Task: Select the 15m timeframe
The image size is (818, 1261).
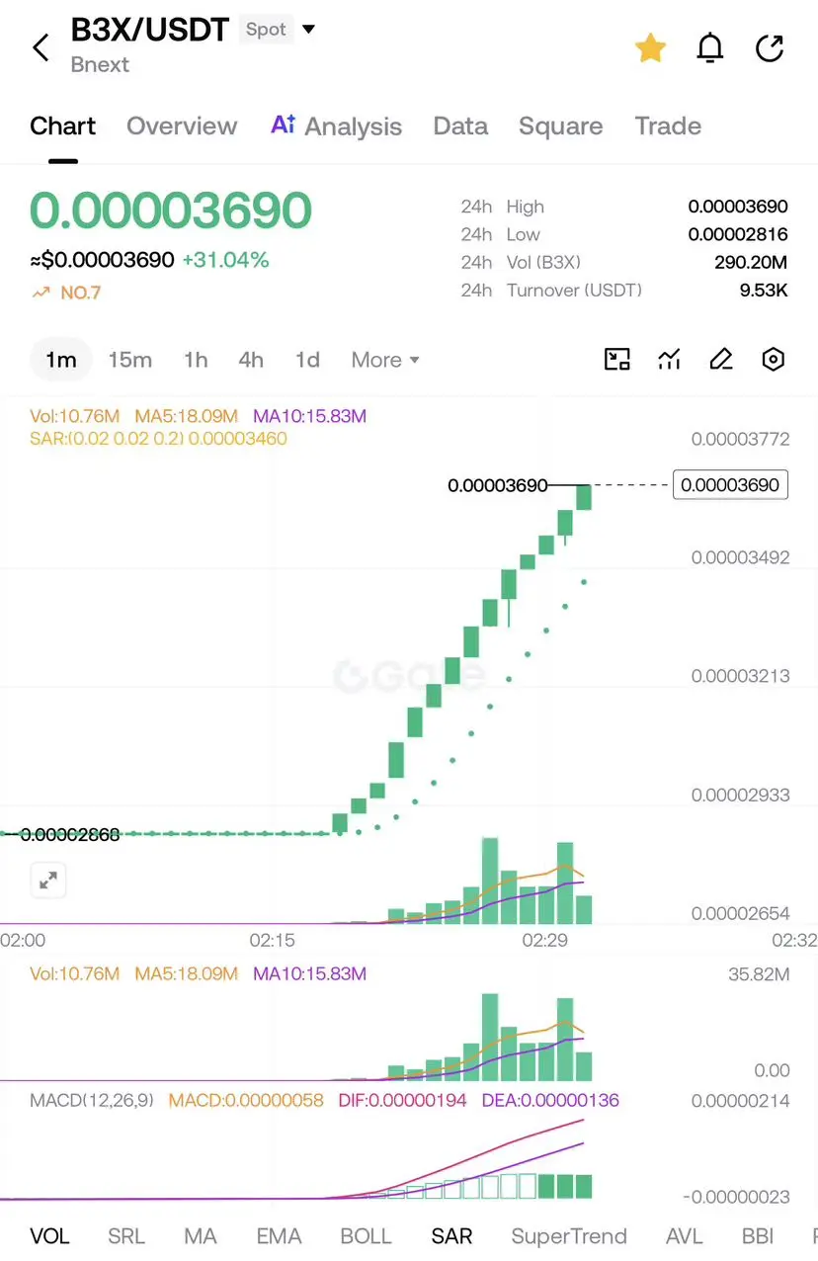Action: click(129, 360)
